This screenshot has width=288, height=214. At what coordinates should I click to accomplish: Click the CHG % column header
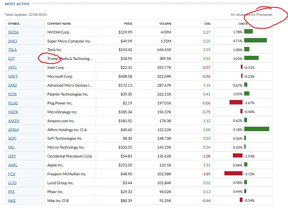[x=243, y=24]
